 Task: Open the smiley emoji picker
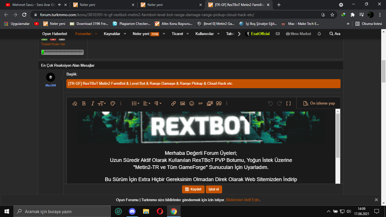pyautogui.click(x=192, y=103)
